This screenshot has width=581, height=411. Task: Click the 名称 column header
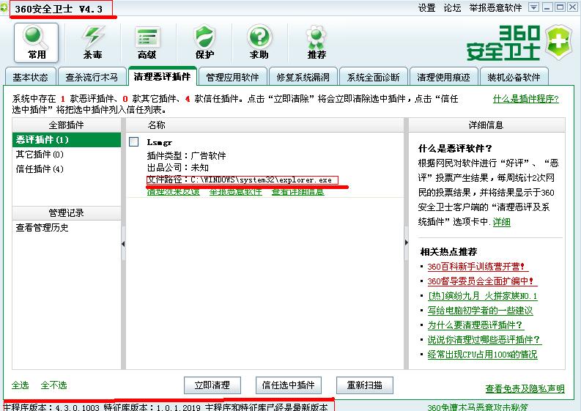click(265, 125)
